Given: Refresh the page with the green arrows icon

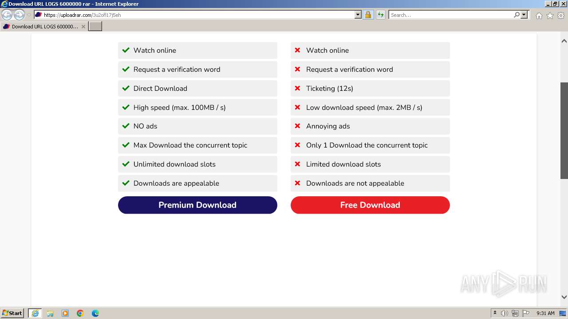Looking at the screenshot, I should tap(381, 15).
